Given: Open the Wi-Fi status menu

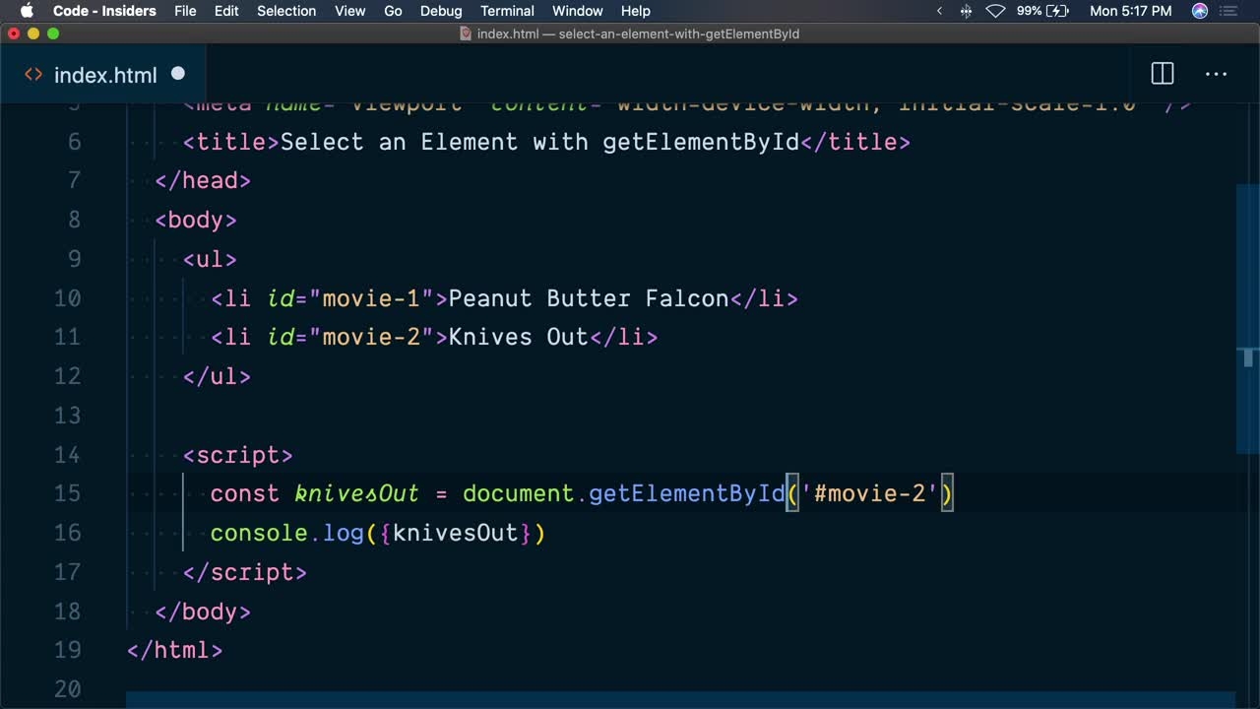Looking at the screenshot, I should coord(995,11).
